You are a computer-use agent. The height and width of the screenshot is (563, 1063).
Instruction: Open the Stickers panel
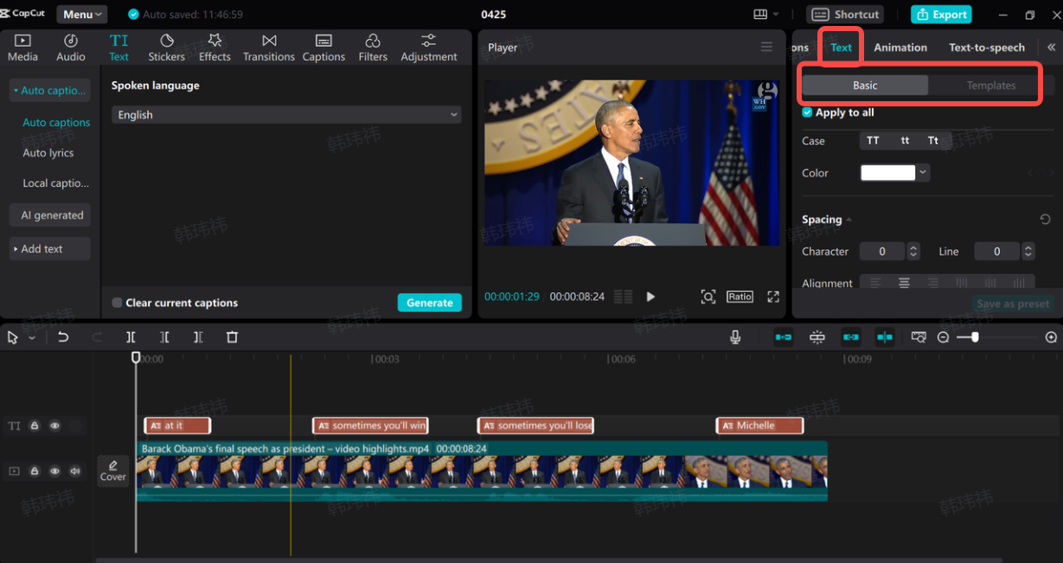click(166, 48)
